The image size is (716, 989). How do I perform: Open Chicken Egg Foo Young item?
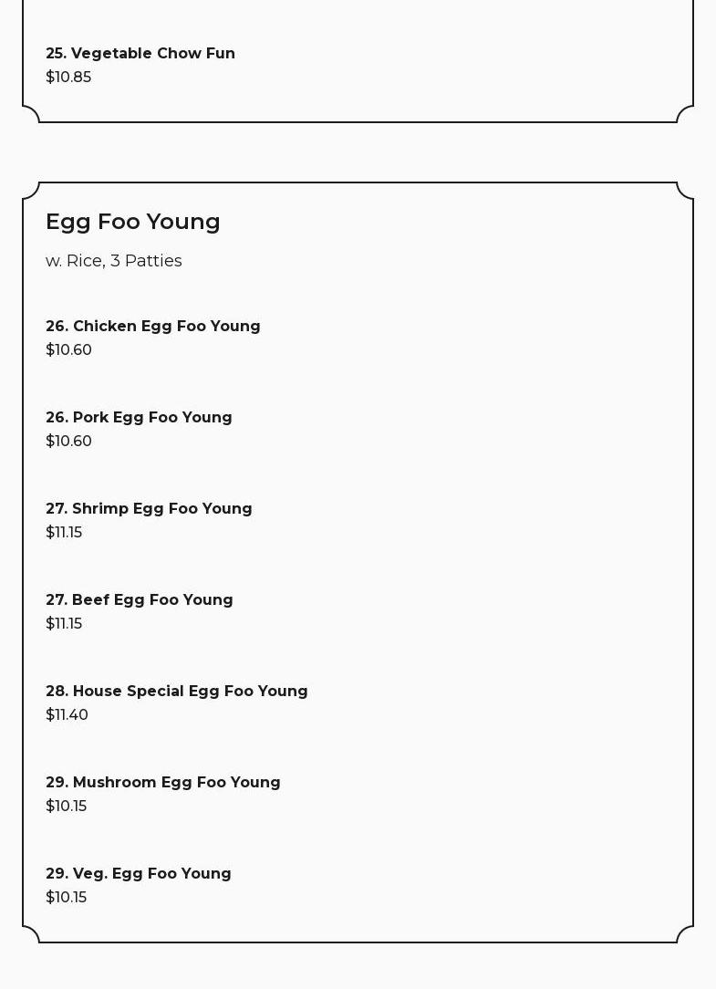coord(153,326)
